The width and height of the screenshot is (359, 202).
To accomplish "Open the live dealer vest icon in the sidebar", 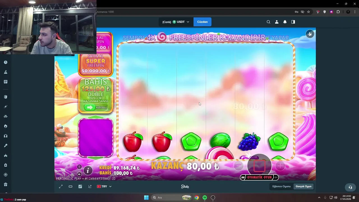I will pos(6,136).
